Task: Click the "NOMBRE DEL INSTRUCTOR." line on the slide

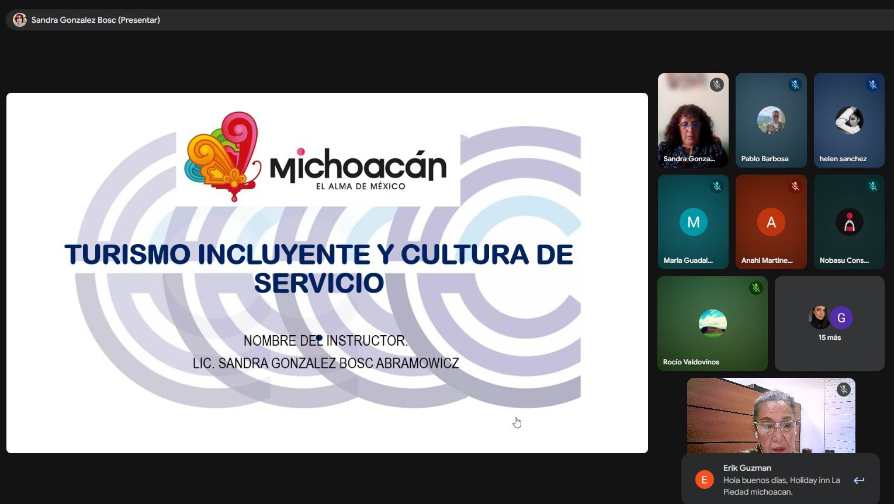Action: (x=325, y=341)
